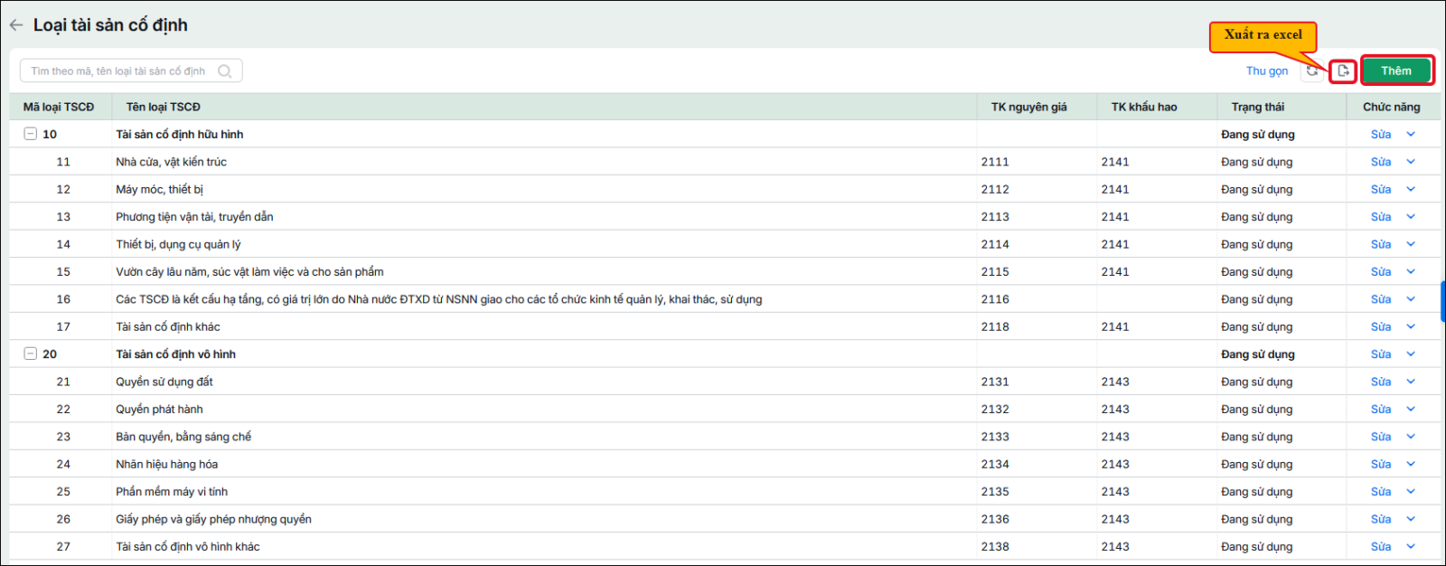Click the search magnifier icon

[x=225, y=71]
